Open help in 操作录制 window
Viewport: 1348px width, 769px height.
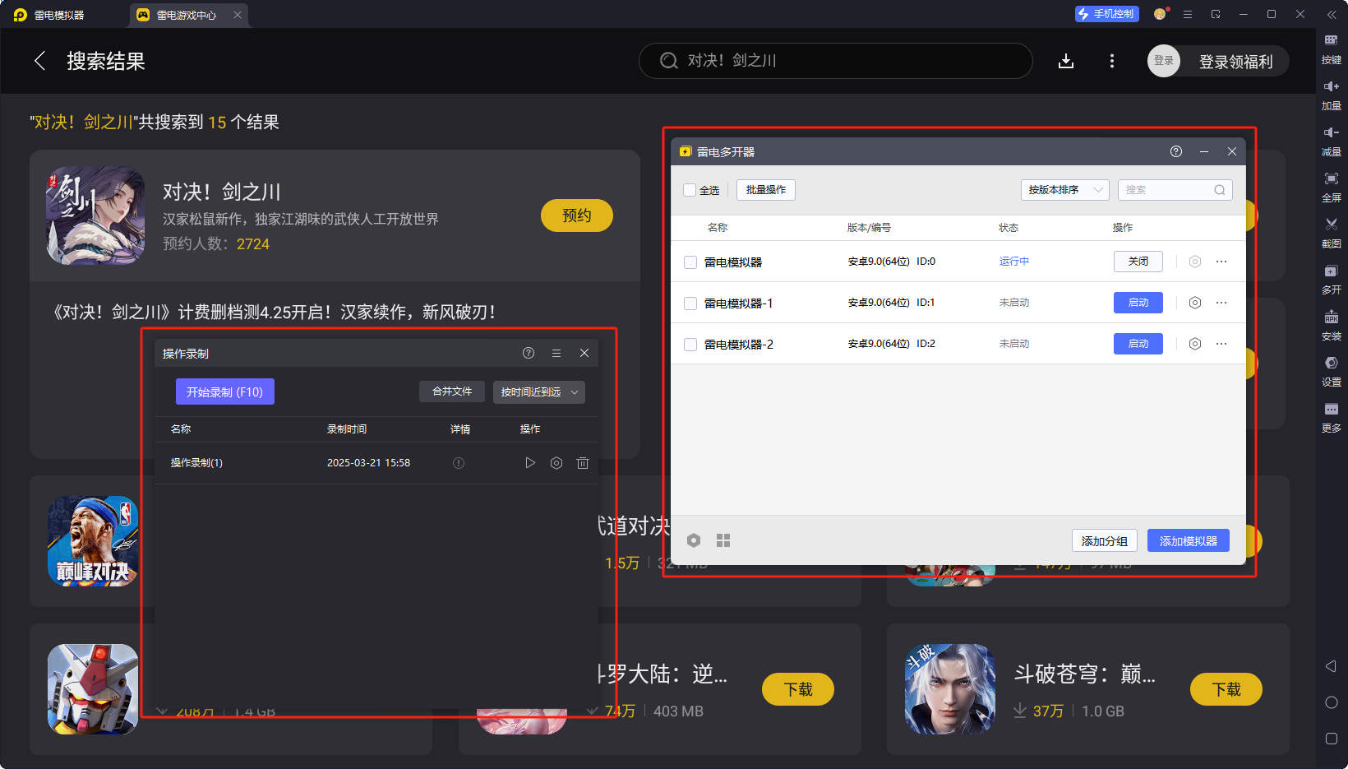coord(529,353)
